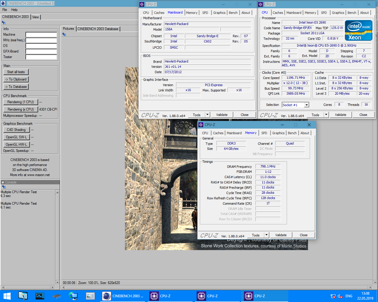Click the Start all tests button
The image size is (378, 302).
click(x=16, y=72)
